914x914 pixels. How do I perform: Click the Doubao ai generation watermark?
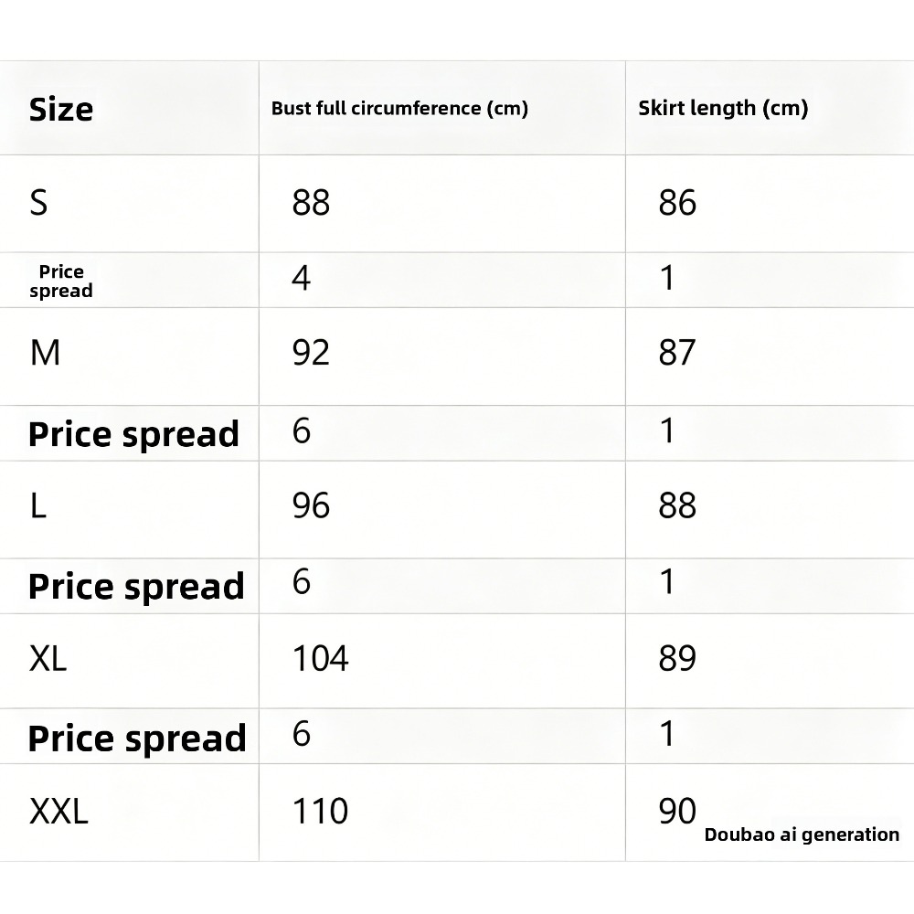tap(802, 834)
